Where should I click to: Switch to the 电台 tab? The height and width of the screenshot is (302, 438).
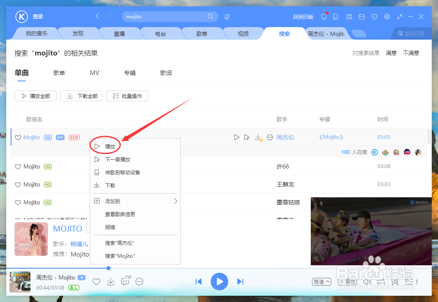click(x=161, y=33)
